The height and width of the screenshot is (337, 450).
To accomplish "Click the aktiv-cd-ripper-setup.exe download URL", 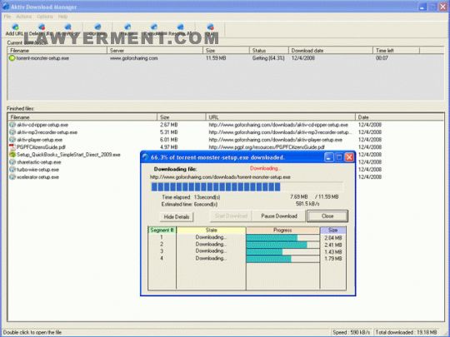I will tap(278, 125).
